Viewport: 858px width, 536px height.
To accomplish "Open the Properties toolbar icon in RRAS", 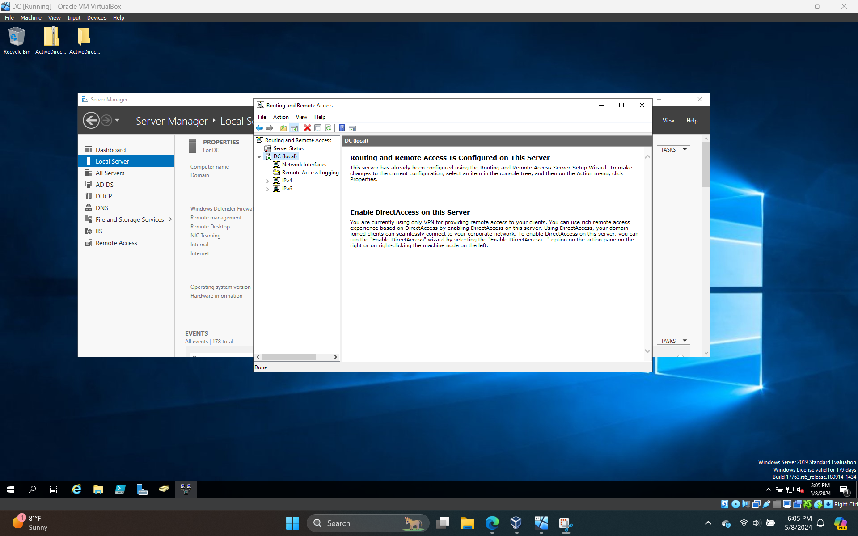I will 318,128.
